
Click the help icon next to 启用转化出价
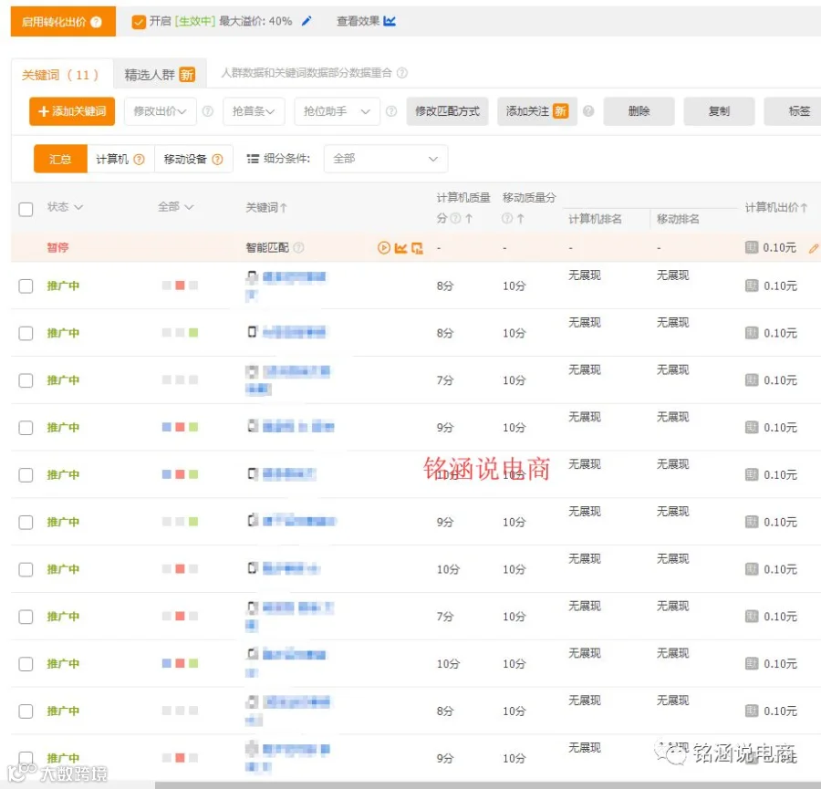(x=96, y=22)
